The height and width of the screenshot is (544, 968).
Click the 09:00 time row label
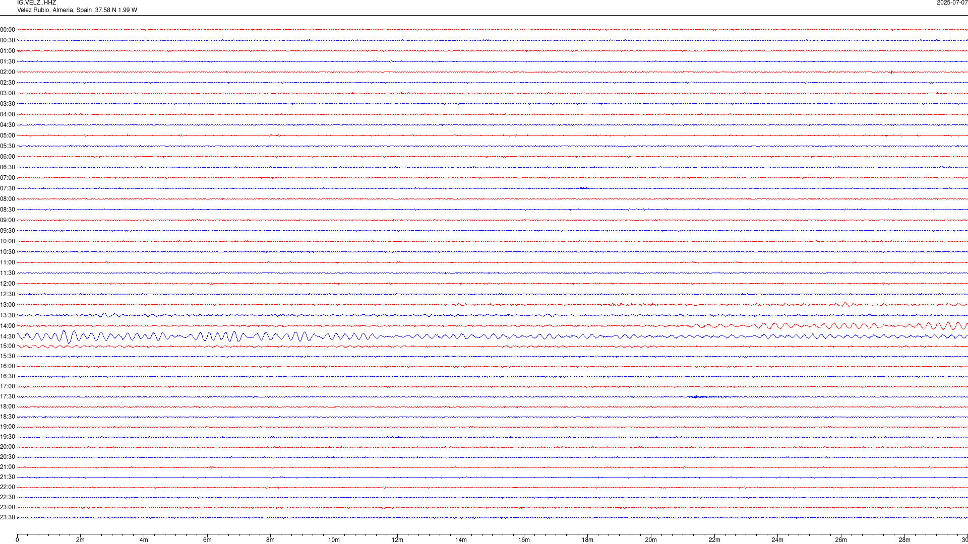pyautogui.click(x=8, y=220)
